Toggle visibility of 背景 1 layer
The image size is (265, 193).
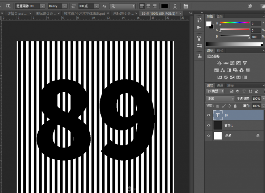[209, 126]
